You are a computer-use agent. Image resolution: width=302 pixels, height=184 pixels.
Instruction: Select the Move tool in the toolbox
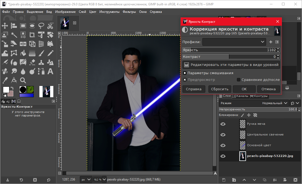click(x=5, y=26)
